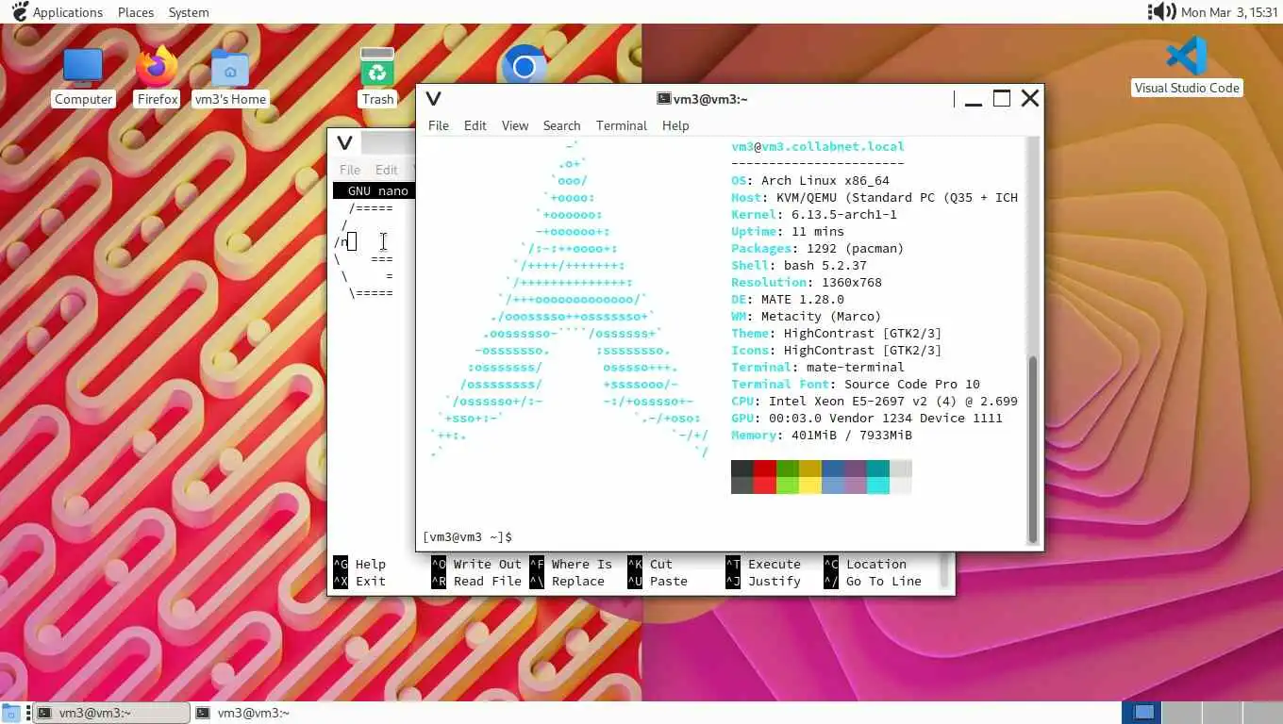Image resolution: width=1283 pixels, height=724 pixels.
Task: Click nano's Replace shortcut label
Action: click(x=578, y=581)
